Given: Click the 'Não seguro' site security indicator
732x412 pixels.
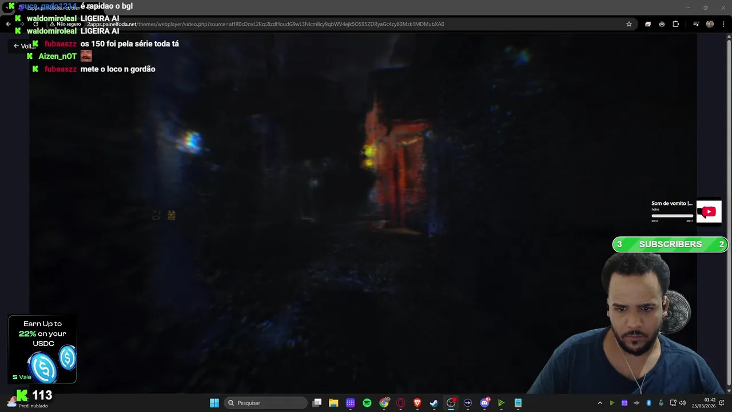Looking at the screenshot, I should pyautogui.click(x=65, y=24).
